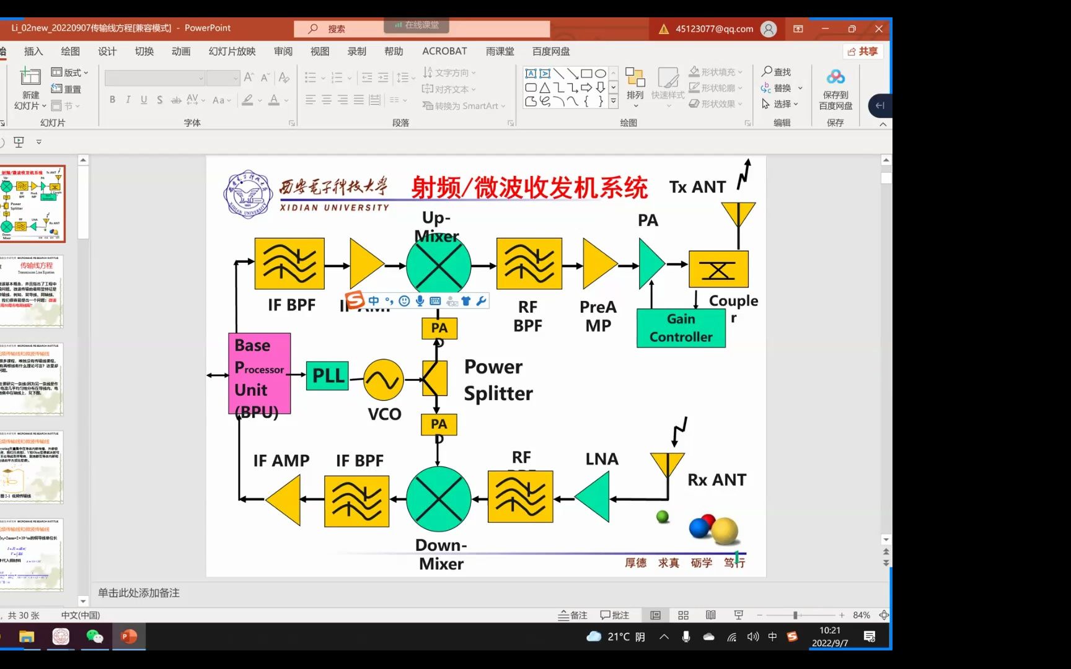Screen dimensions: 1071x669
Task: Open 备注 notes pane icon
Action: [x=572, y=614]
